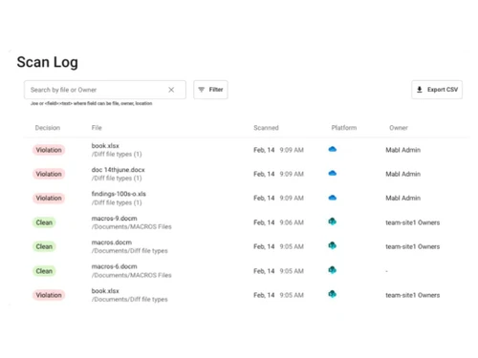Sort by the Scanned column header
The height and width of the screenshot is (358, 478).
266,128
